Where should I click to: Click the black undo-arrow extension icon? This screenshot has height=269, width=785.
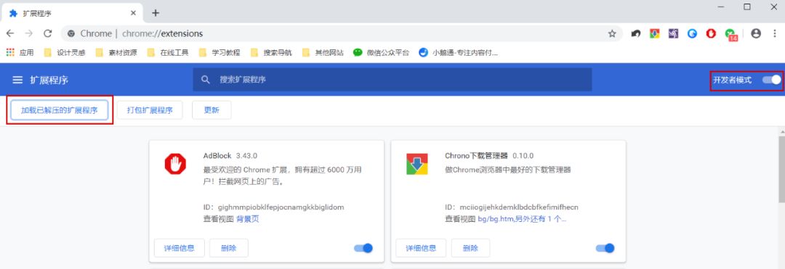click(x=636, y=33)
